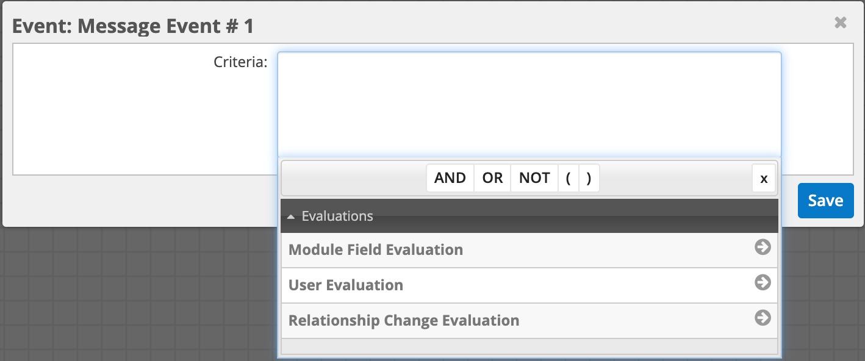Click the collapse triangle beside Evaluations

[x=291, y=216]
